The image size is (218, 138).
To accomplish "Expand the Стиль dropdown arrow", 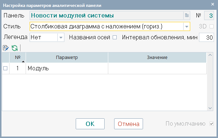I will tap(187, 27).
